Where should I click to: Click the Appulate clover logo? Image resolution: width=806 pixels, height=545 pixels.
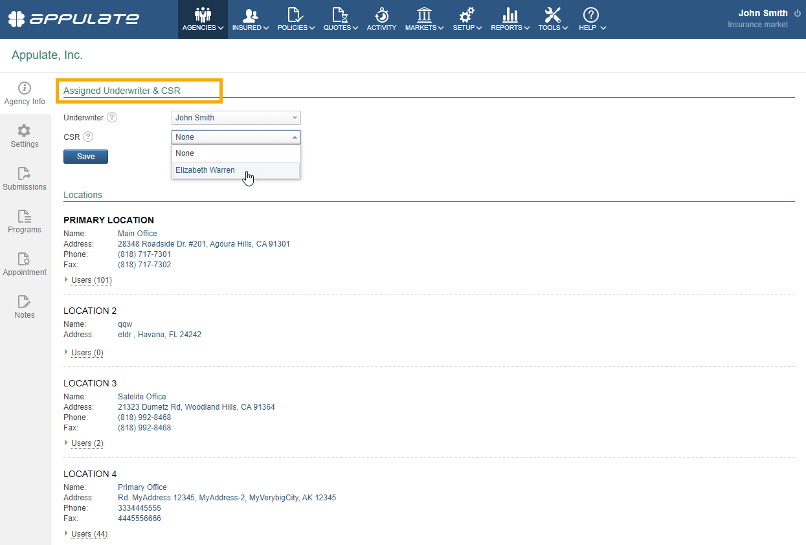click(73, 19)
